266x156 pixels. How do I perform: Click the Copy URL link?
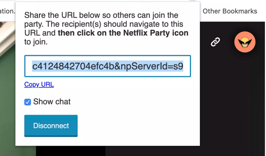(x=39, y=85)
